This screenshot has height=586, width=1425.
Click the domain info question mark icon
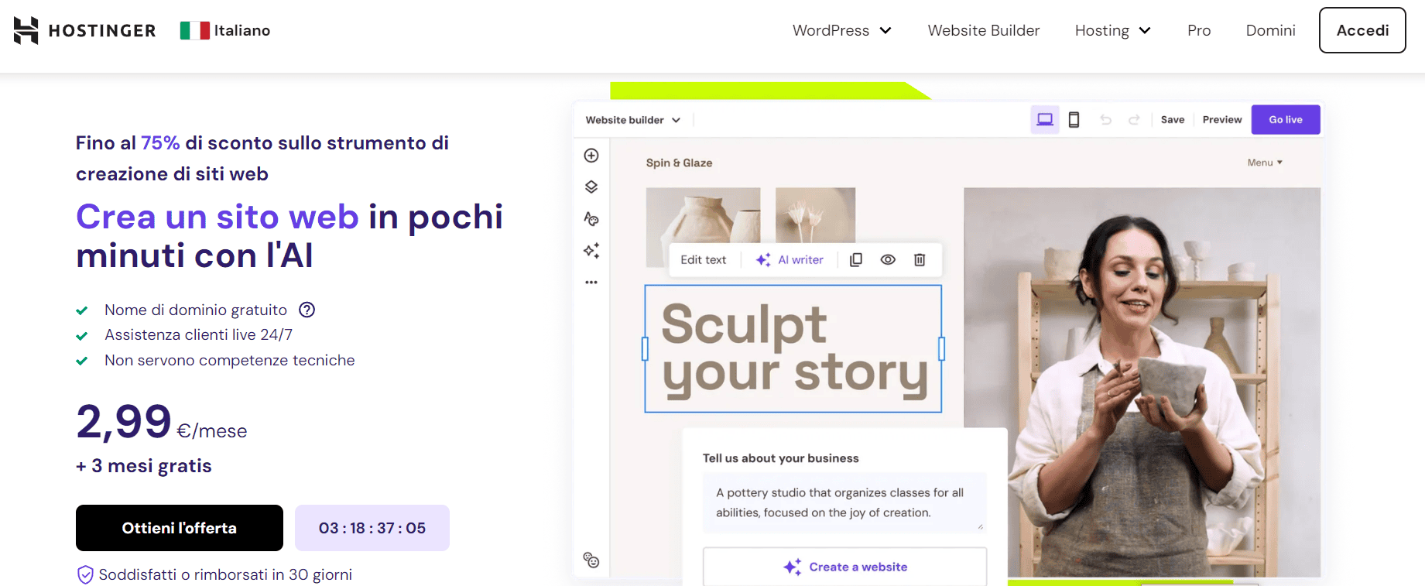pos(307,310)
